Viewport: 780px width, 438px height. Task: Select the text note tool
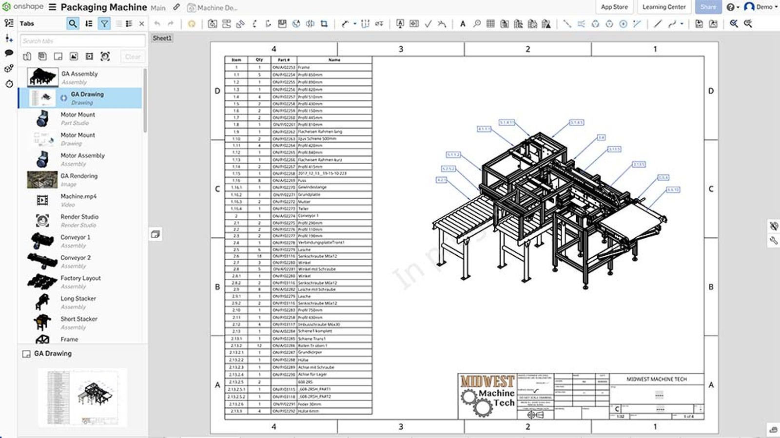[463, 23]
